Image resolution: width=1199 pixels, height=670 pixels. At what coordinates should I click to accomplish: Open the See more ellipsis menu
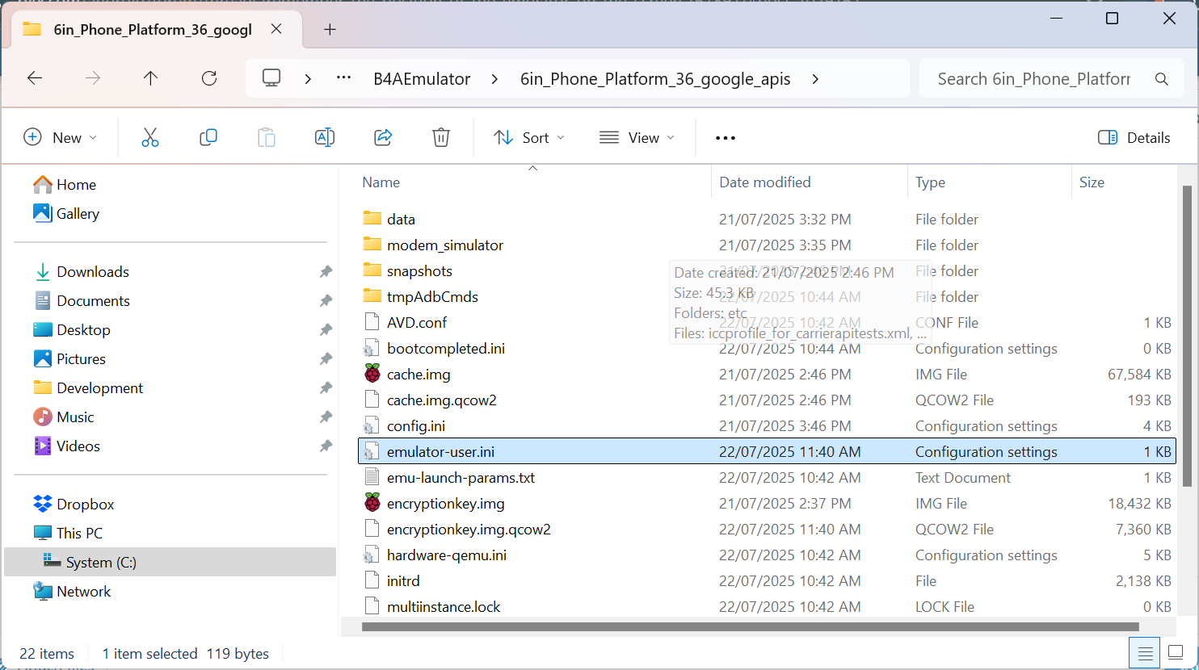pos(726,137)
